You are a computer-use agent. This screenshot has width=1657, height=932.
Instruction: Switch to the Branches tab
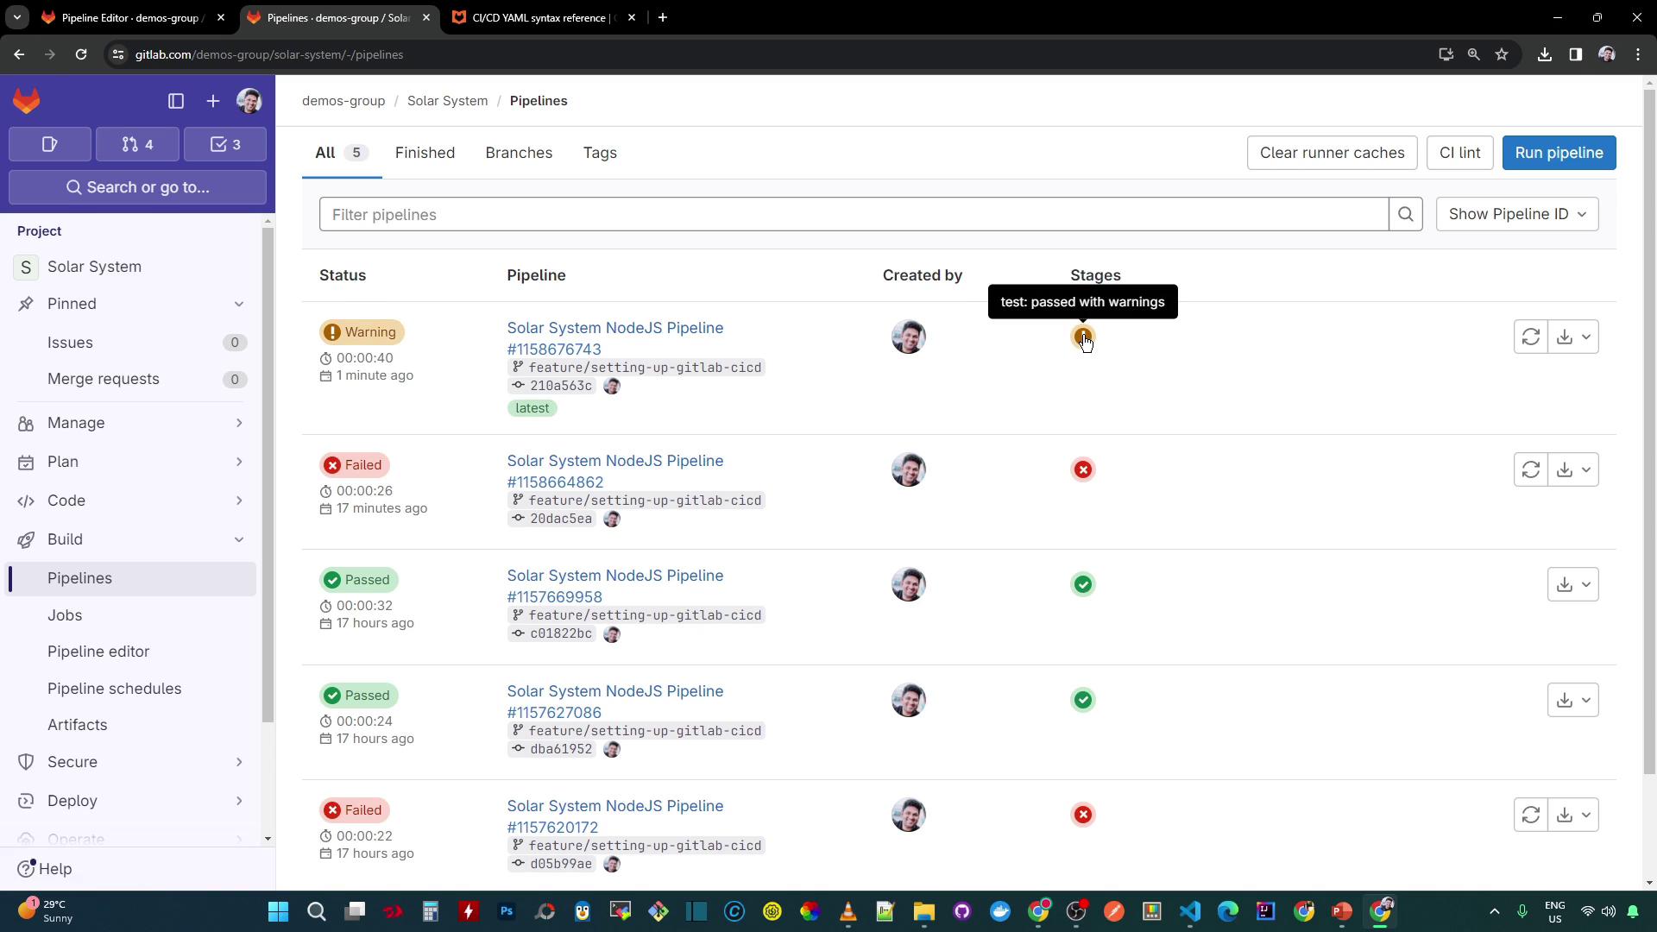(519, 153)
